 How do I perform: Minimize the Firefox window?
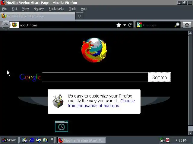179,3
